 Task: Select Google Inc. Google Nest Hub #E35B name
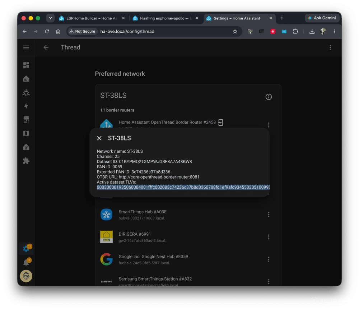(153, 257)
